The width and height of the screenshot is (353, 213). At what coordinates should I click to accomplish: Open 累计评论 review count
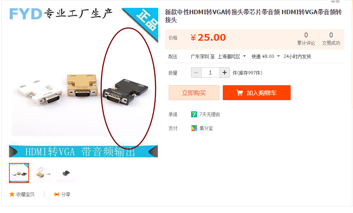tap(306, 39)
